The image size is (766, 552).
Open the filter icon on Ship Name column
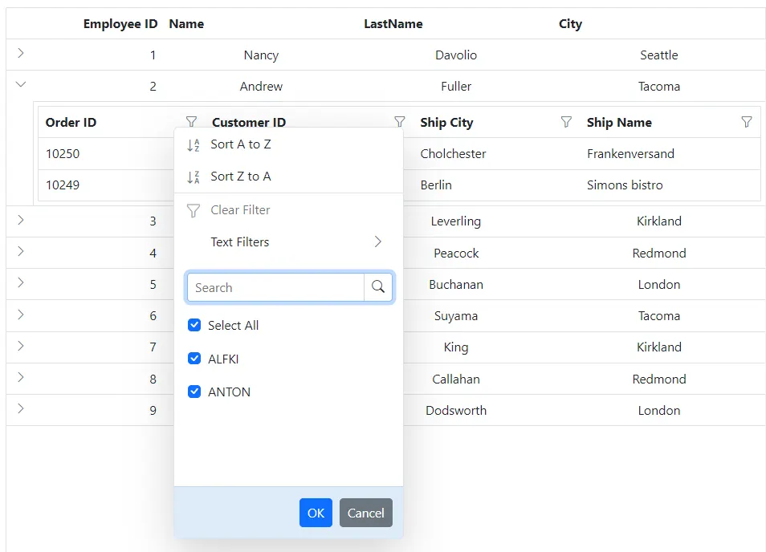click(x=747, y=122)
